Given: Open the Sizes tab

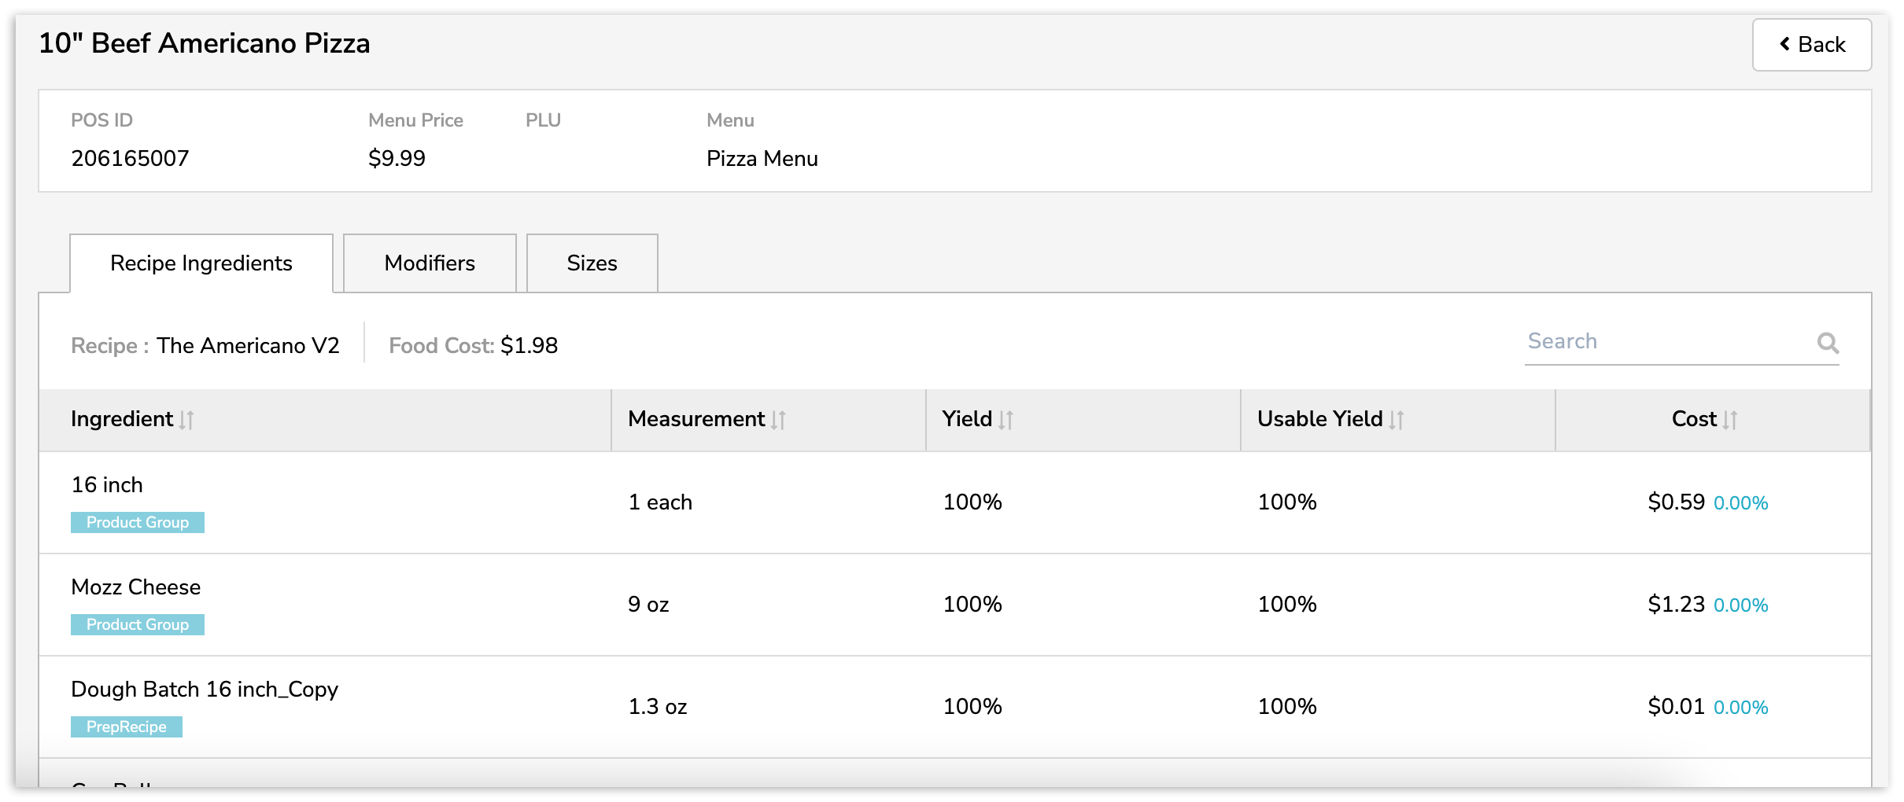Looking at the screenshot, I should pos(592,263).
